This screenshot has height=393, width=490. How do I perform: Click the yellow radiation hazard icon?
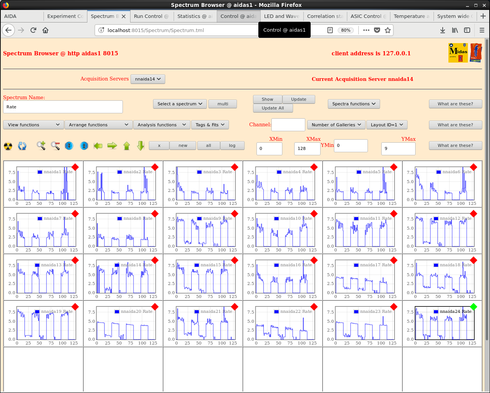[8, 146]
